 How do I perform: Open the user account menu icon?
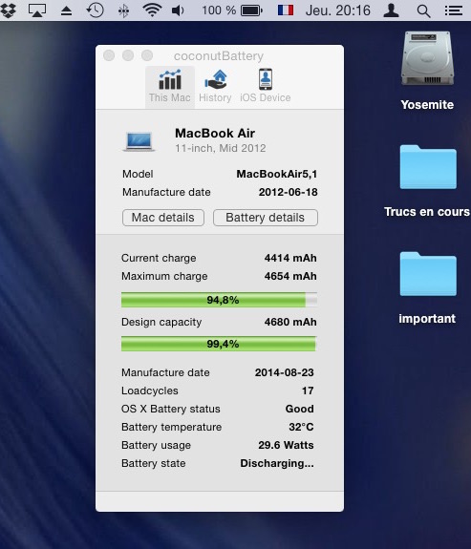tap(391, 11)
